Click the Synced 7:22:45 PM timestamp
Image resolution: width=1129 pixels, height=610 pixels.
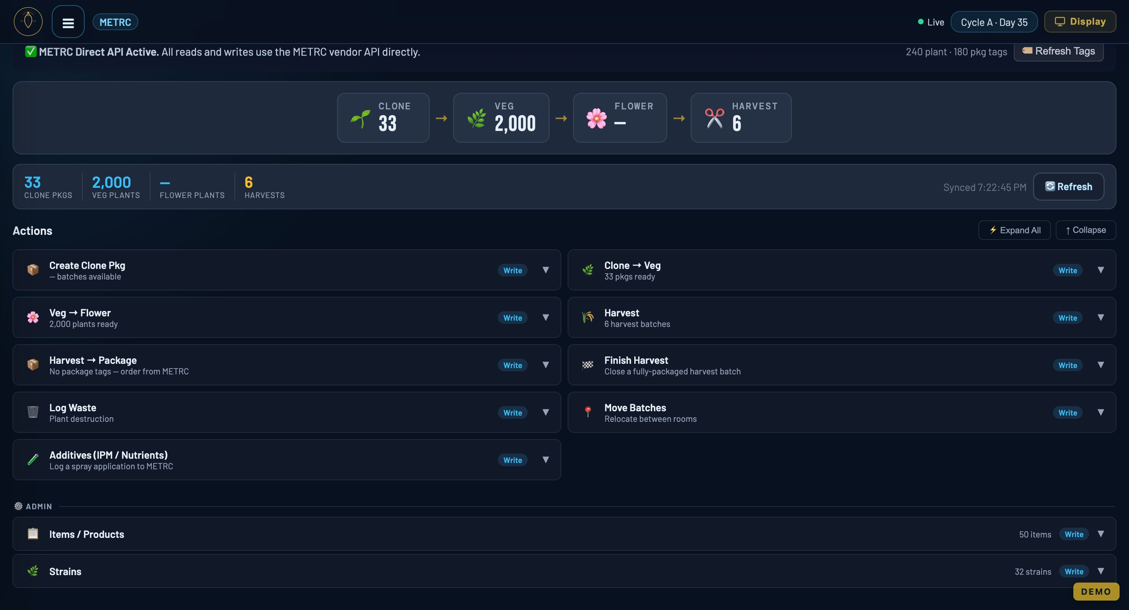click(x=985, y=187)
